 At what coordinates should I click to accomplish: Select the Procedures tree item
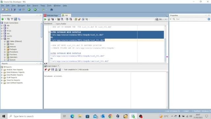pos(14,52)
